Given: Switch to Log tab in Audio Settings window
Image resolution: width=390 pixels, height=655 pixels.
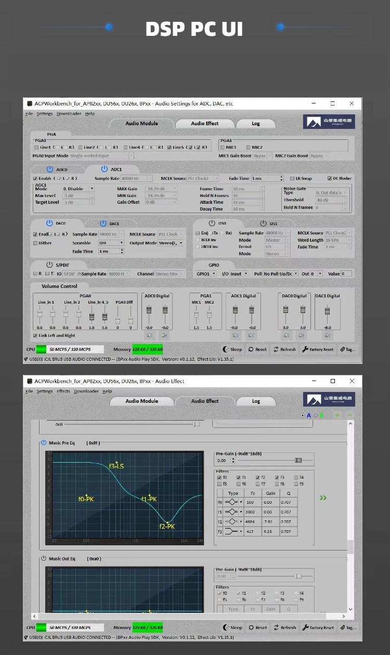Looking at the screenshot, I should (256, 124).
